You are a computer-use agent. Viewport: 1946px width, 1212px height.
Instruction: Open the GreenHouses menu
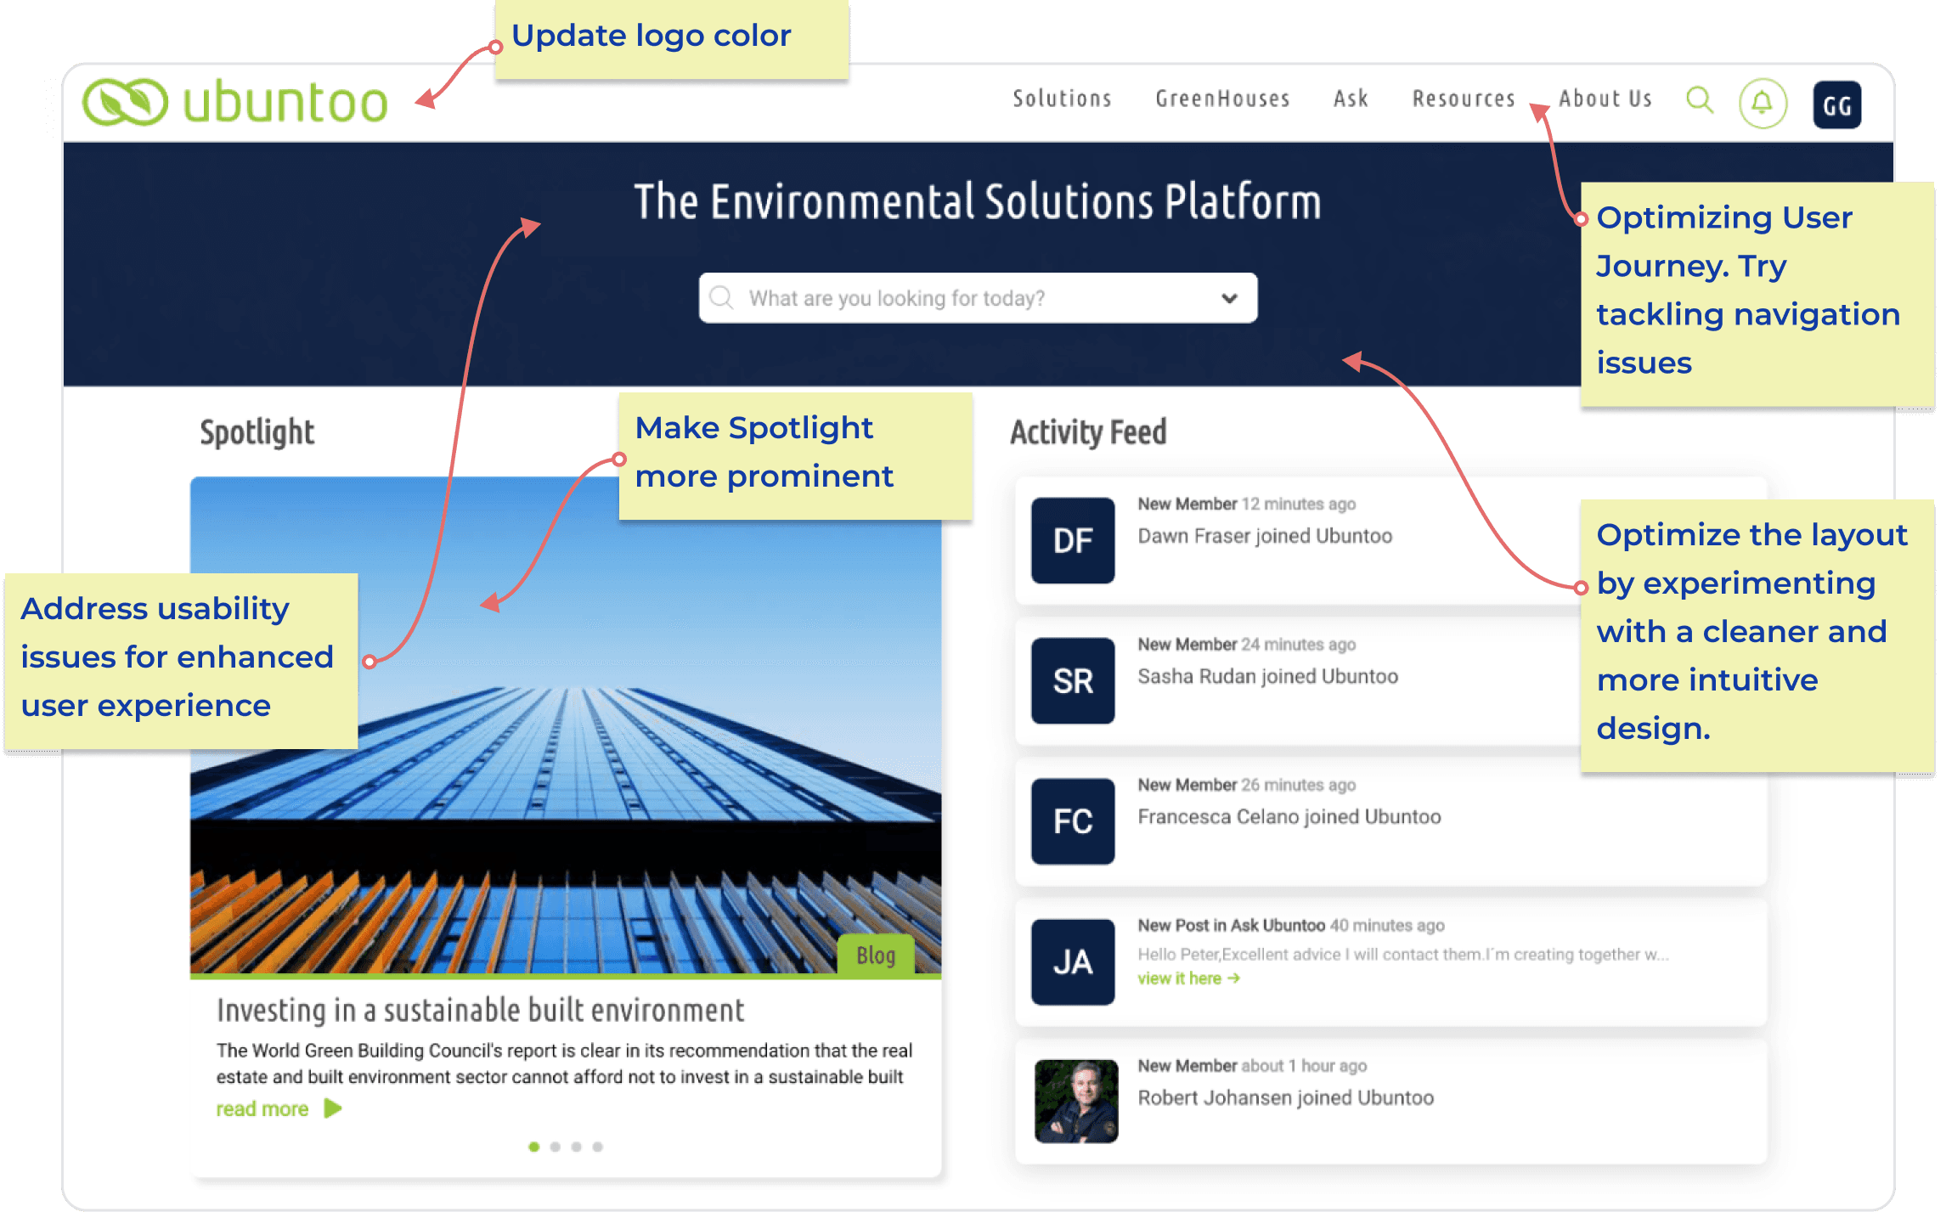(x=1222, y=99)
